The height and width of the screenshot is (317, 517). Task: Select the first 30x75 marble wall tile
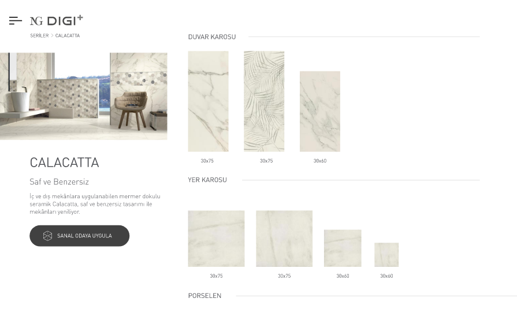click(x=208, y=101)
